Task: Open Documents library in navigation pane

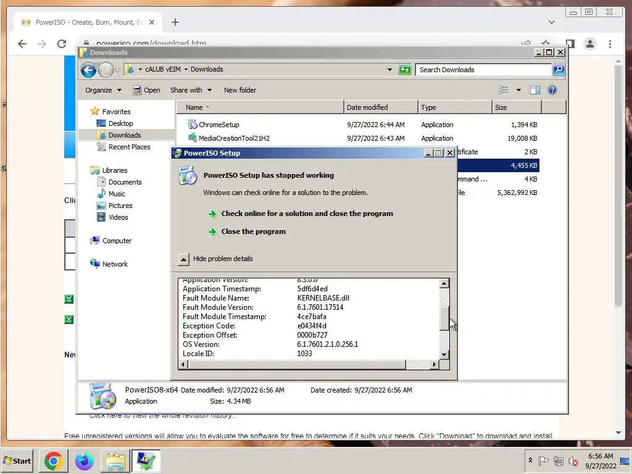Action: coord(125,182)
